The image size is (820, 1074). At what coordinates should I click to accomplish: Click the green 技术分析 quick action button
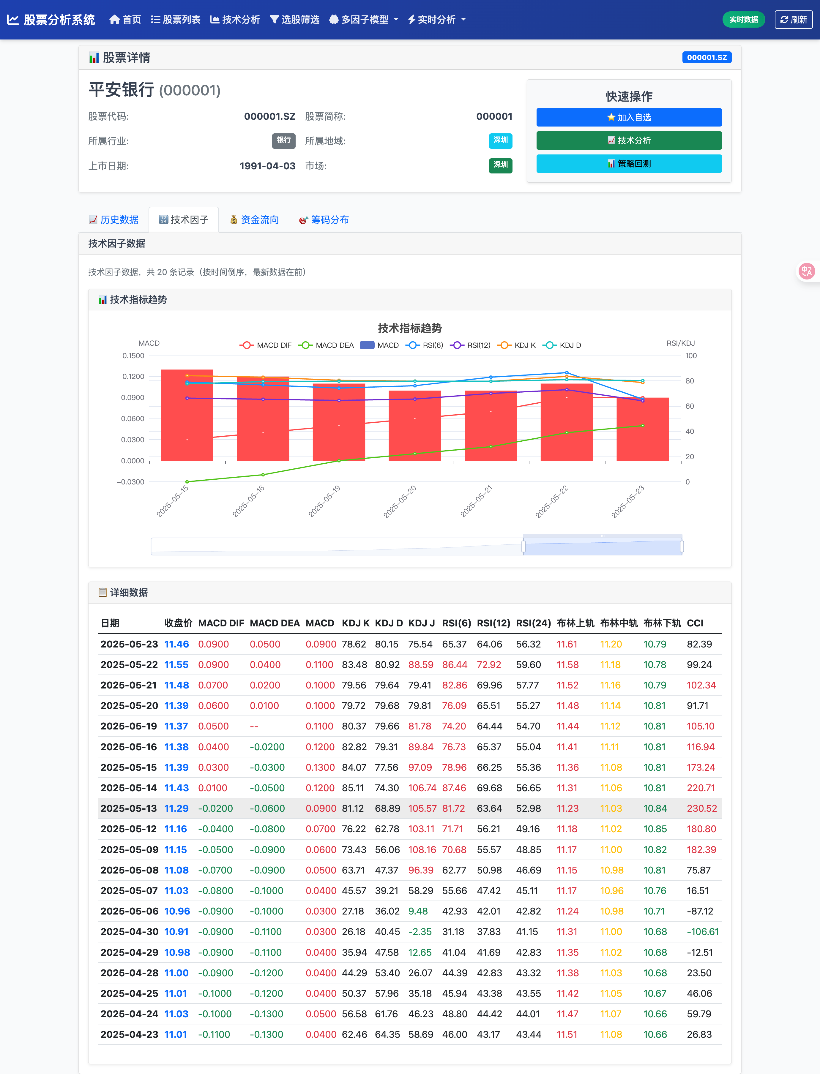point(629,140)
